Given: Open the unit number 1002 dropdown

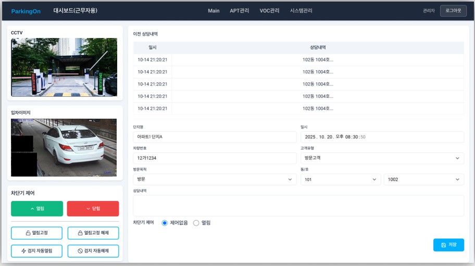Looking at the screenshot, I should coord(423,180).
